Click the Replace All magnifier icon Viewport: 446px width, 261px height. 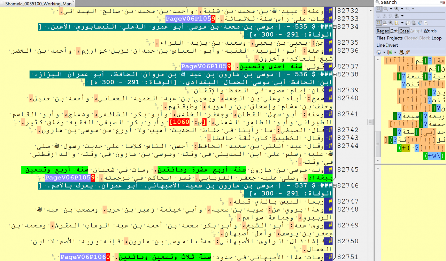point(397,16)
